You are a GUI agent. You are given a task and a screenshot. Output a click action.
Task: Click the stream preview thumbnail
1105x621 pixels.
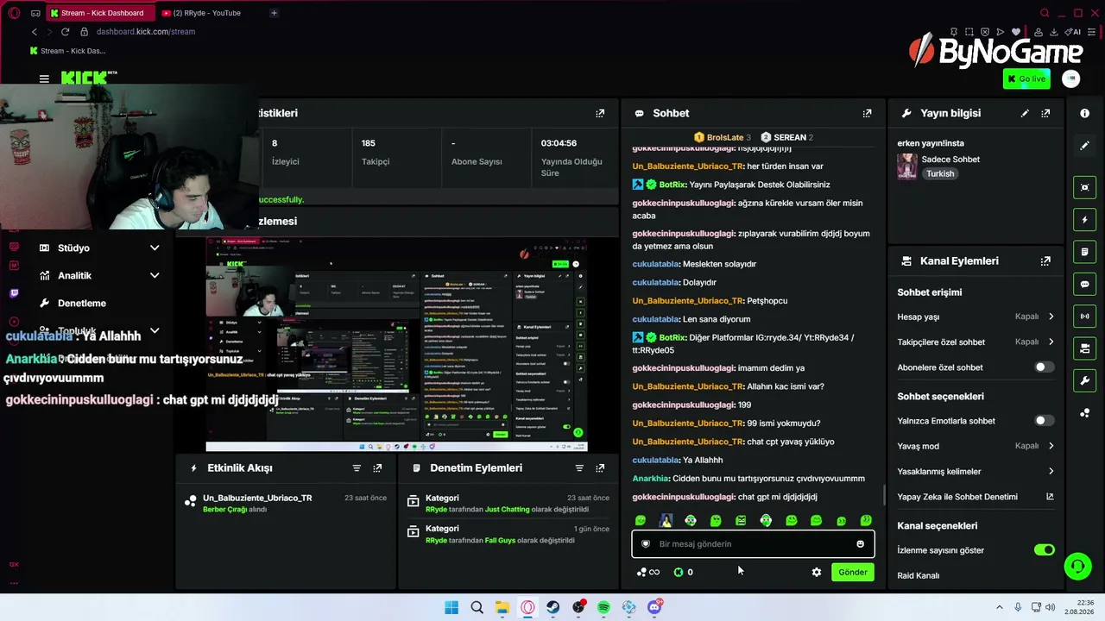pyautogui.click(x=396, y=343)
